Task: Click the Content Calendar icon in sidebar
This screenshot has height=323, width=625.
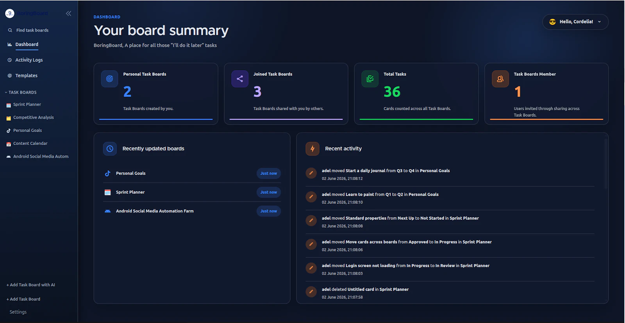Action: coord(9,144)
